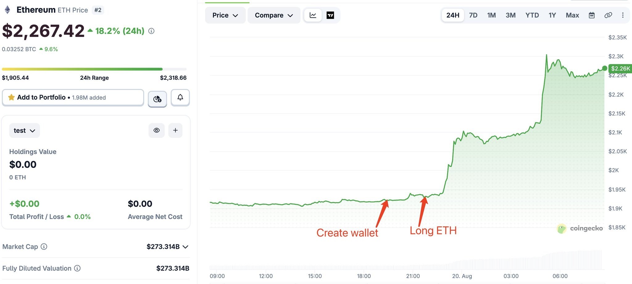
Task: Click the Add to Portfolio button
Action: click(x=73, y=98)
